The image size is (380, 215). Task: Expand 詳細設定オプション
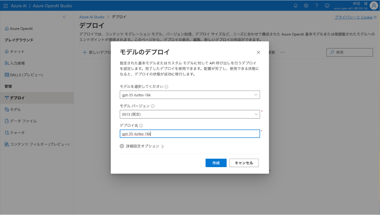(142, 146)
